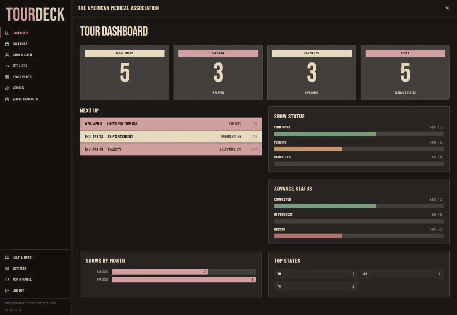The height and width of the screenshot is (315, 457).
Task: Click the Help & Docs book icon
Action: pyautogui.click(x=7, y=257)
